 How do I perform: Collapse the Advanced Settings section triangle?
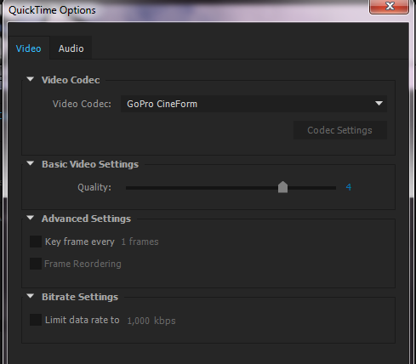click(31, 218)
